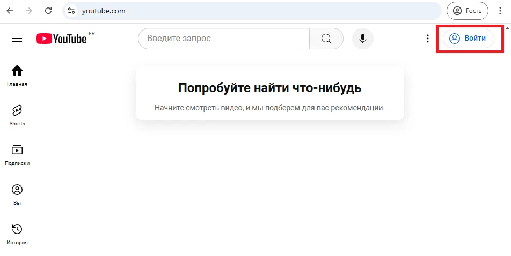Go to Главная in sidebar
Viewport: 511px width, 256px height.
click(x=17, y=75)
